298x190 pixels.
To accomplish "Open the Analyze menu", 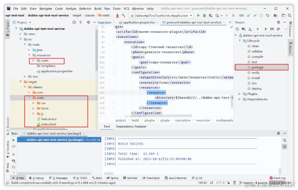I will pyautogui.click(x=71, y=9).
